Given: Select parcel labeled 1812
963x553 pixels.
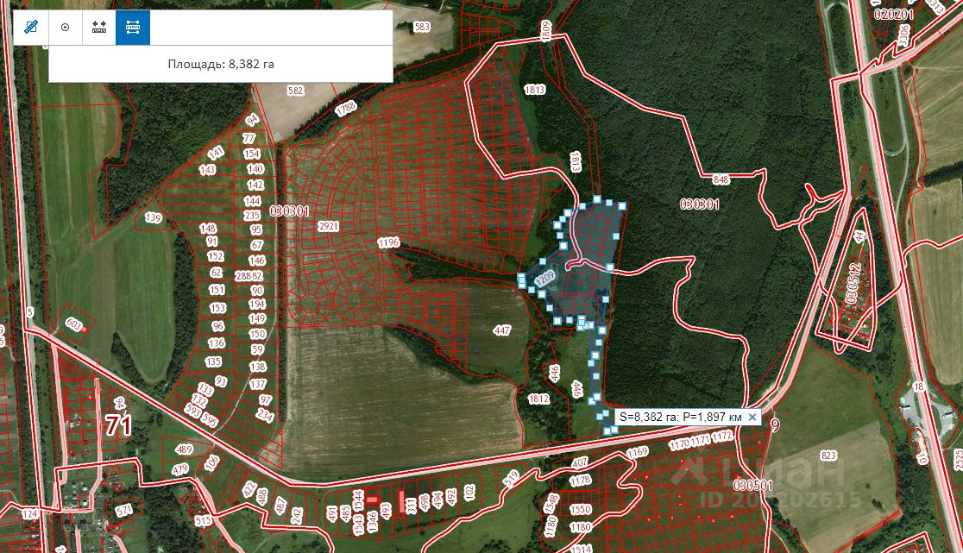Looking at the screenshot, I should [538, 399].
